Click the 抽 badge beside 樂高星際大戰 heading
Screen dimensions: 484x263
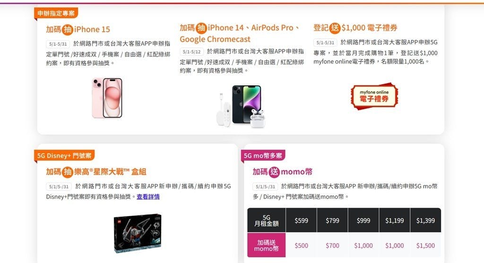click(x=67, y=172)
